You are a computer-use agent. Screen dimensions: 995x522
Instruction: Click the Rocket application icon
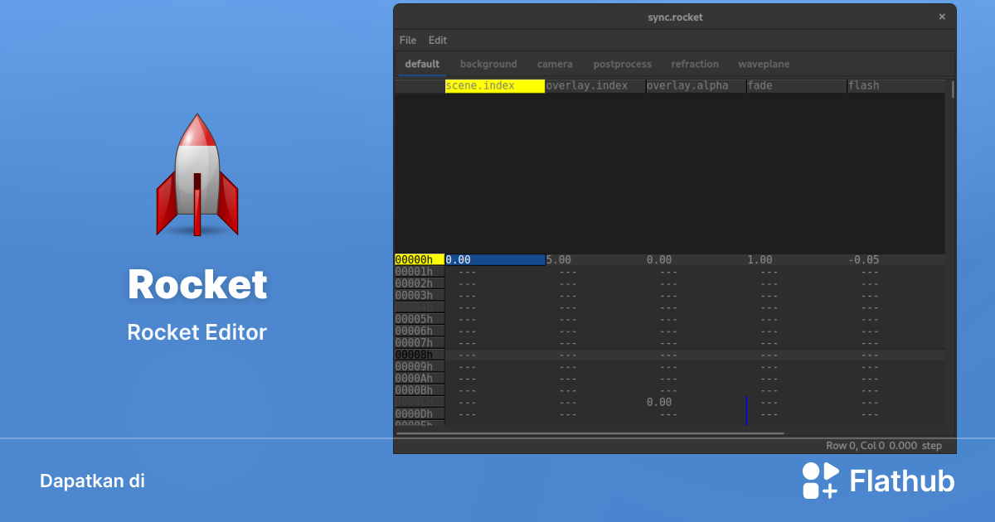(x=197, y=176)
